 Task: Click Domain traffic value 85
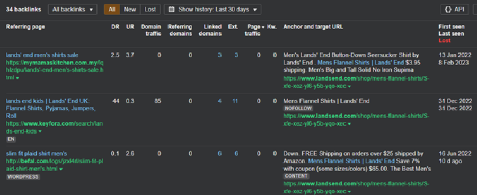pos(157,101)
